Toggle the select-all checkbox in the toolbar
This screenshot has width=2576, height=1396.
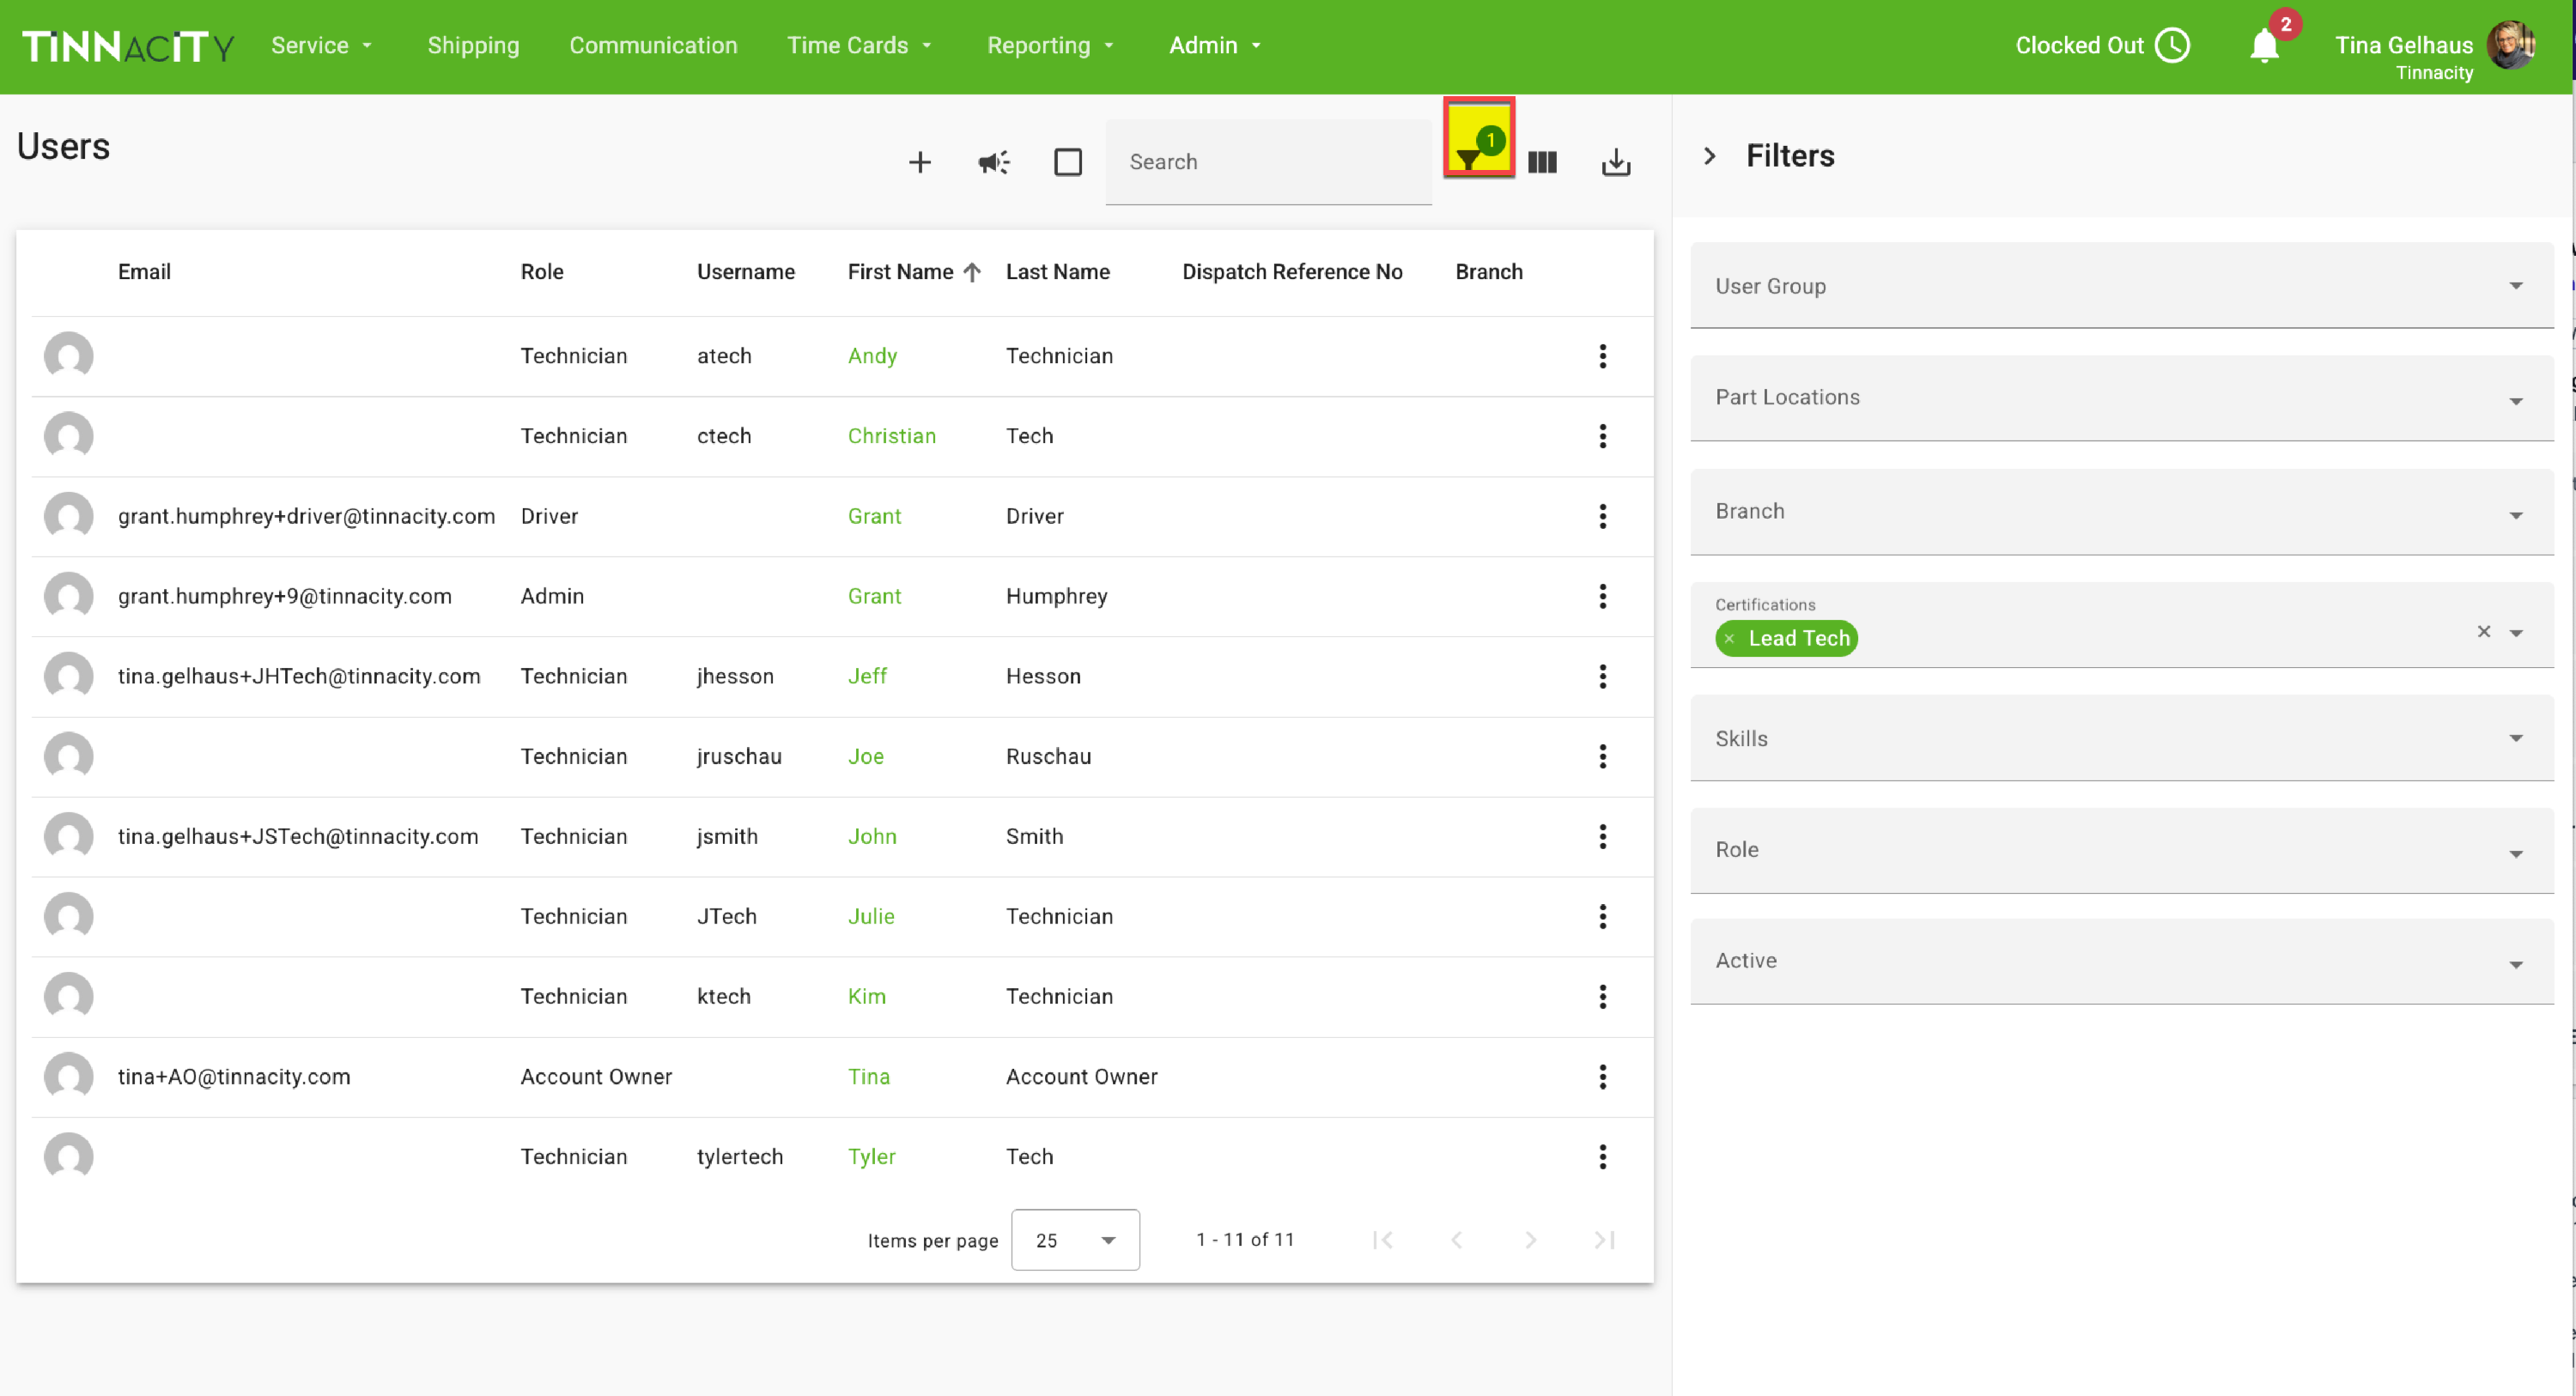coord(1067,162)
